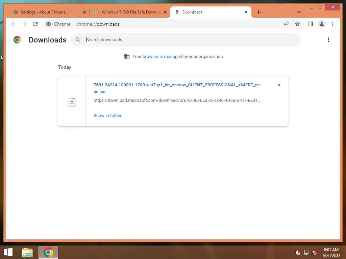346x259 pixels.
Task: Open the network tray icon
Action: tap(306, 252)
